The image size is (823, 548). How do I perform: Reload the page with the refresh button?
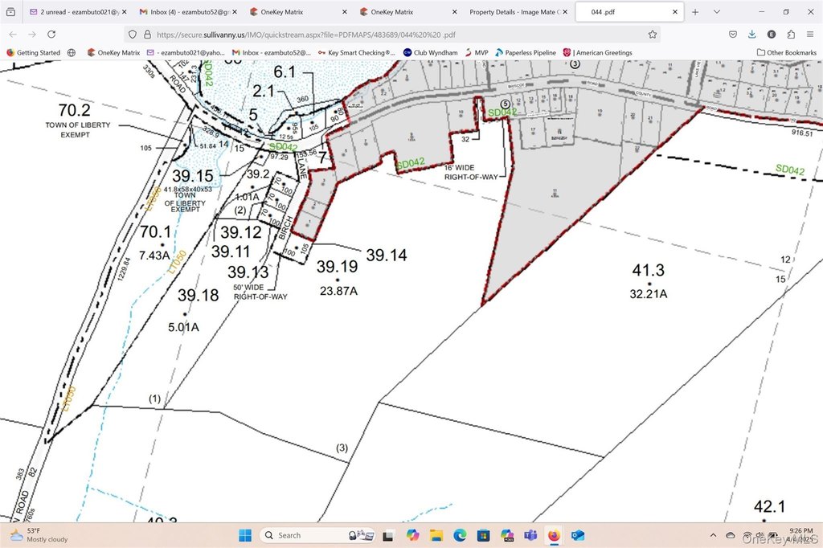(x=51, y=35)
